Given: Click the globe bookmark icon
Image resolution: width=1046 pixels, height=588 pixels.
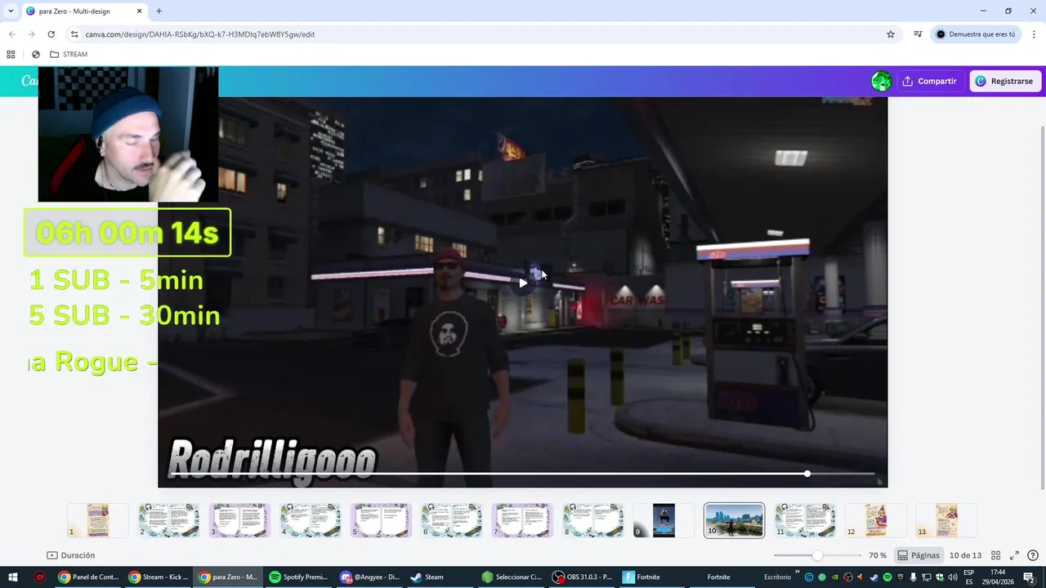Looking at the screenshot, I should click(36, 55).
